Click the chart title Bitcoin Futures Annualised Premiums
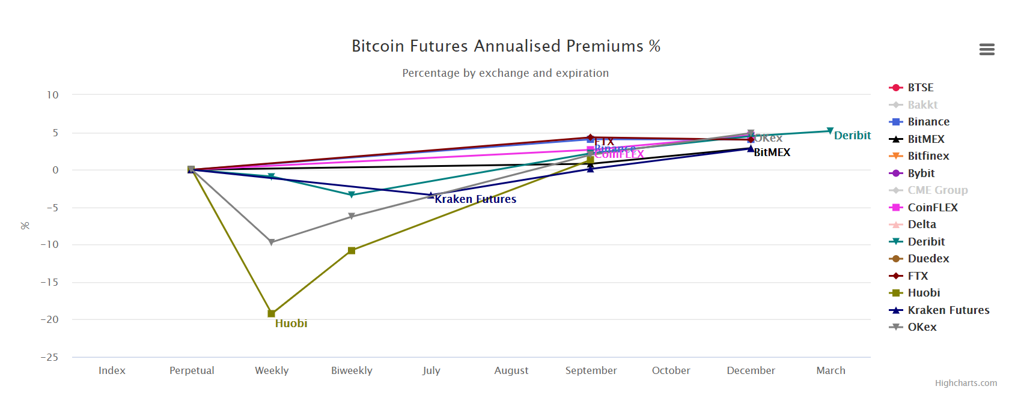The height and width of the screenshot is (416, 1012). [506, 46]
